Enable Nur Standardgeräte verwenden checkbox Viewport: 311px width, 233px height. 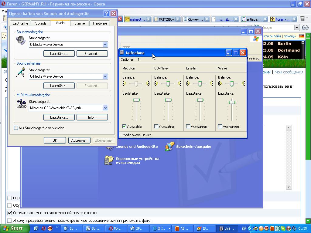pyautogui.click(x=16, y=128)
